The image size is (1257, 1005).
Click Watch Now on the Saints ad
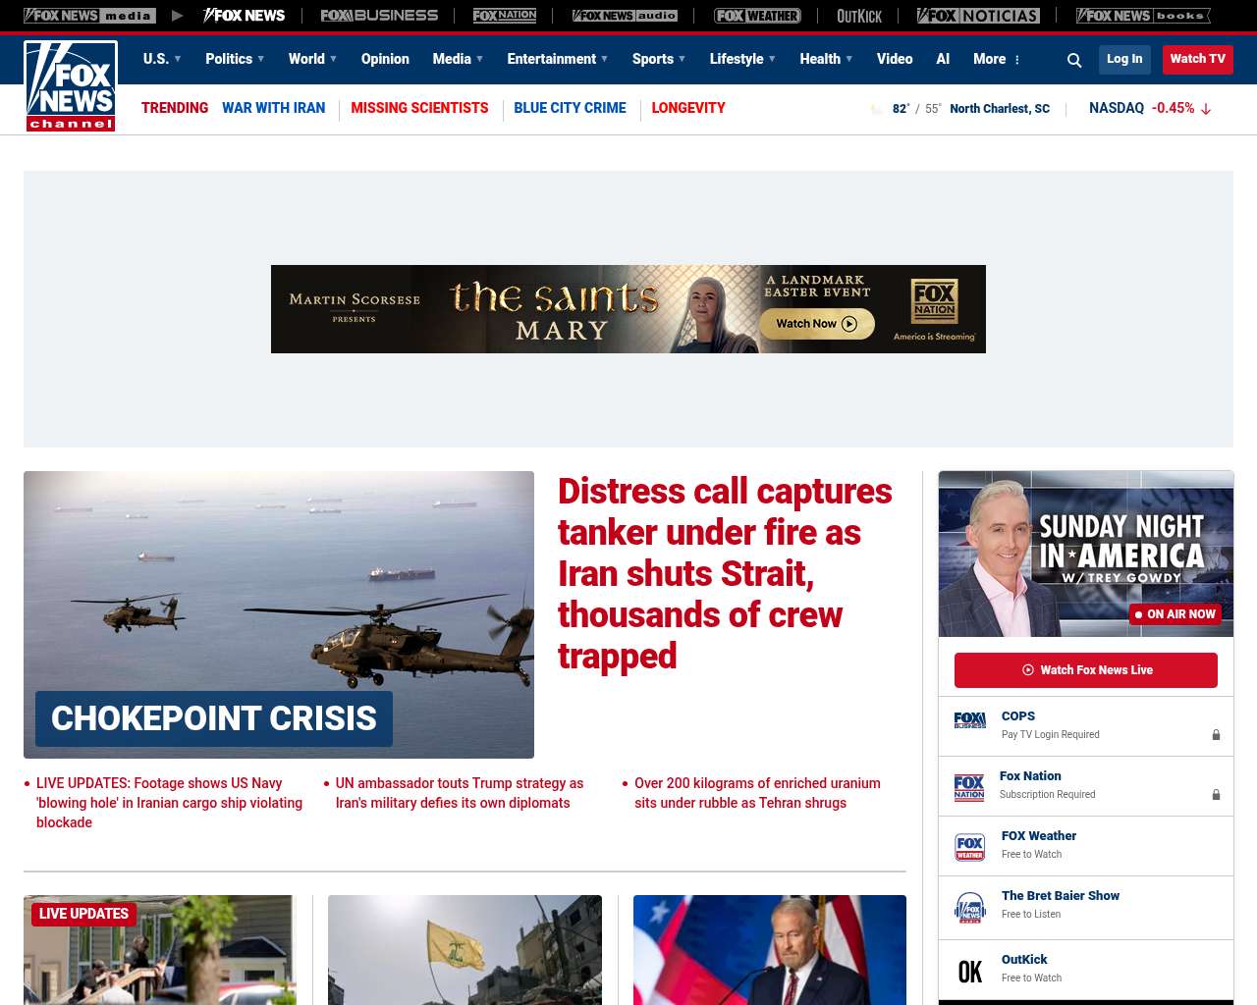pyautogui.click(x=817, y=324)
